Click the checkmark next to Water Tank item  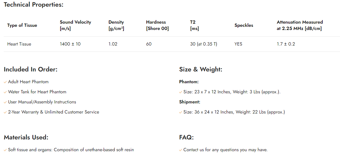point(5,92)
